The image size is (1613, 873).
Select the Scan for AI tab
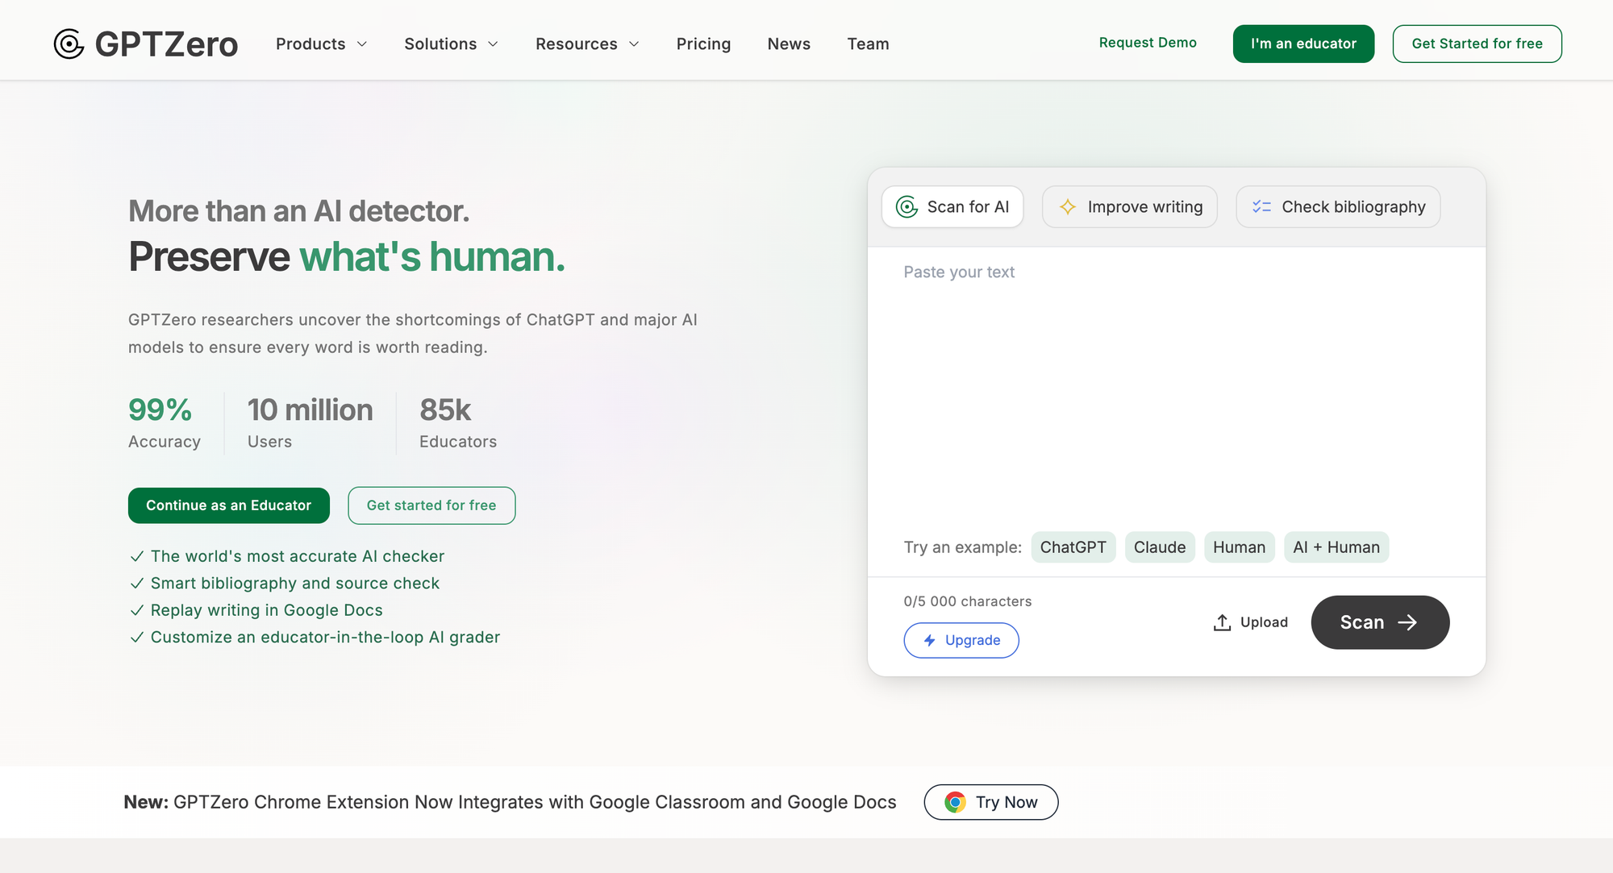pyautogui.click(x=952, y=207)
